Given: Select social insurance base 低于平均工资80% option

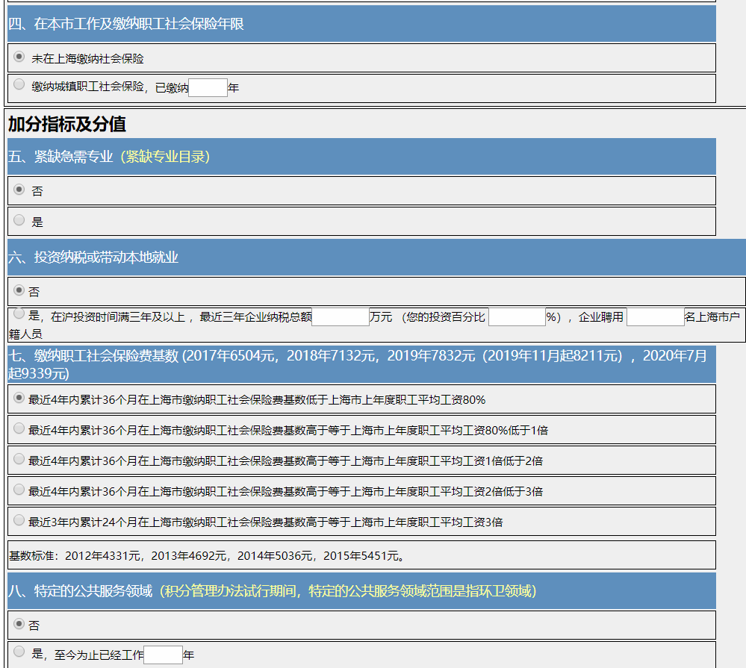Looking at the screenshot, I should click(19, 399).
